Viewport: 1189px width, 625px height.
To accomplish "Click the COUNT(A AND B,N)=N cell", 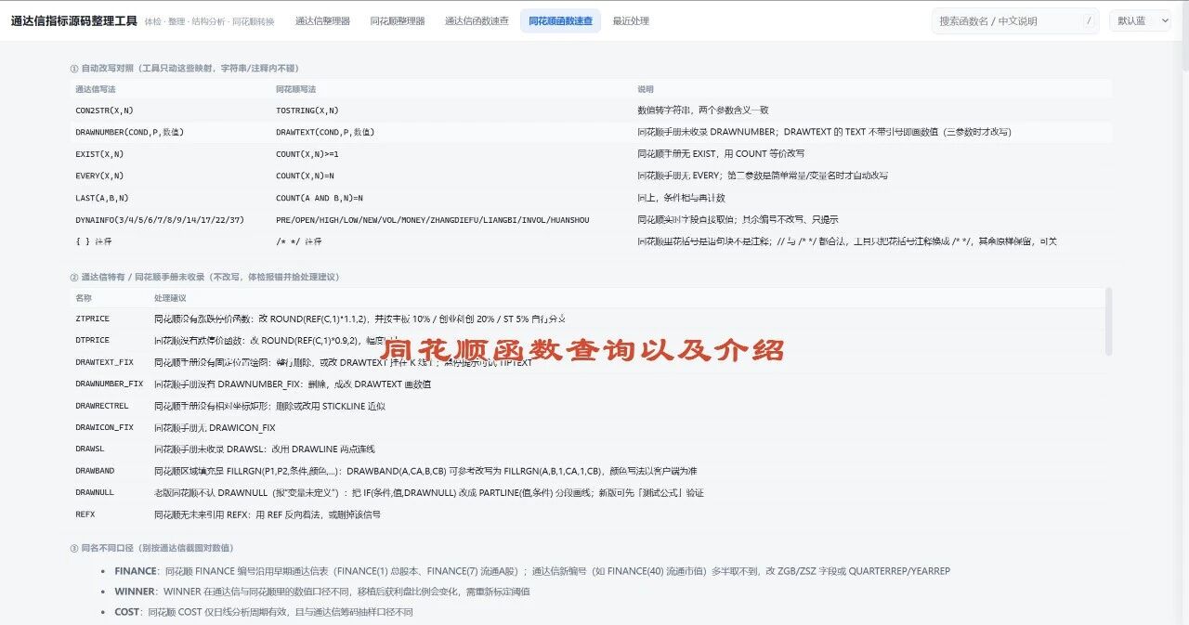I will coord(319,198).
